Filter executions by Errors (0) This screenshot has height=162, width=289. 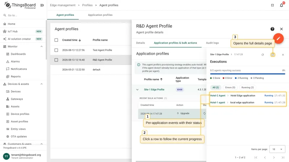(x=230, y=87)
